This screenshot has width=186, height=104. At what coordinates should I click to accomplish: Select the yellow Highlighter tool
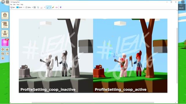tap(53, 7)
